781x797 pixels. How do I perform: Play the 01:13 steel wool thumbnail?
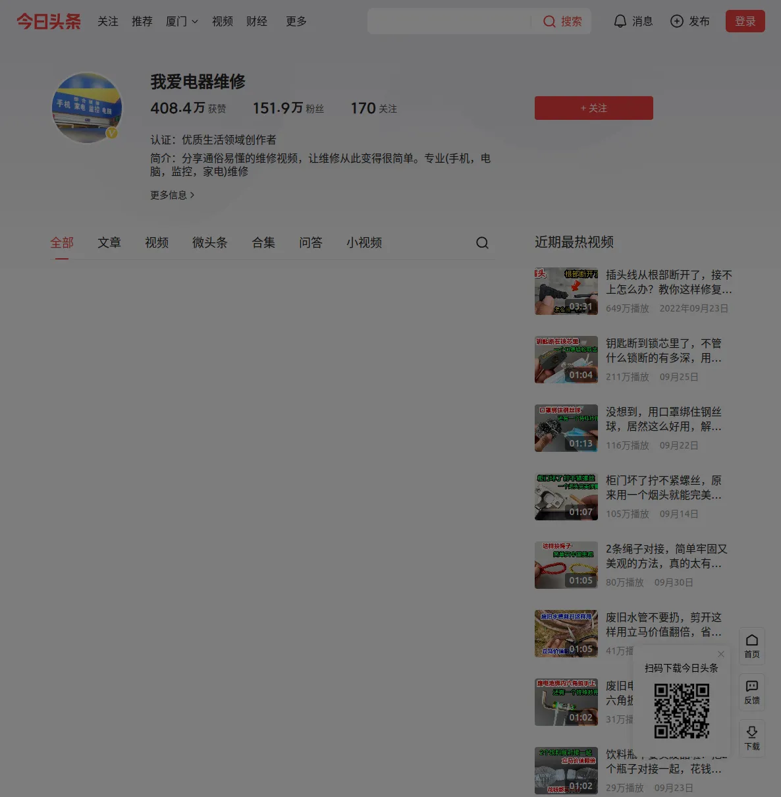(566, 428)
